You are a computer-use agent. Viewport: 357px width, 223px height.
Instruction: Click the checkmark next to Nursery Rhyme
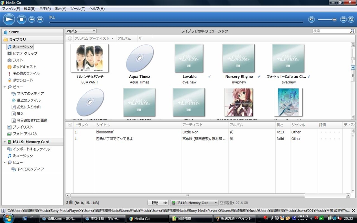click(259, 77)
